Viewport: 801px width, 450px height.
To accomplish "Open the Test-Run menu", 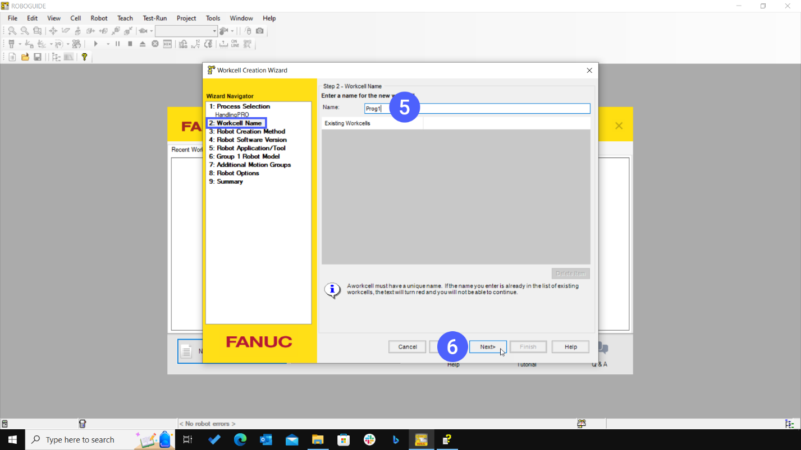I will tap(154, 18).
